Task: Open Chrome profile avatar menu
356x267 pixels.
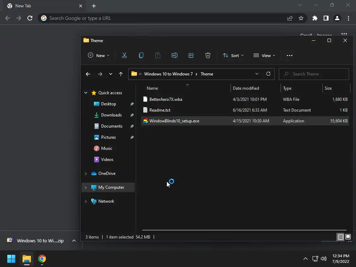Action: [337, 18]
